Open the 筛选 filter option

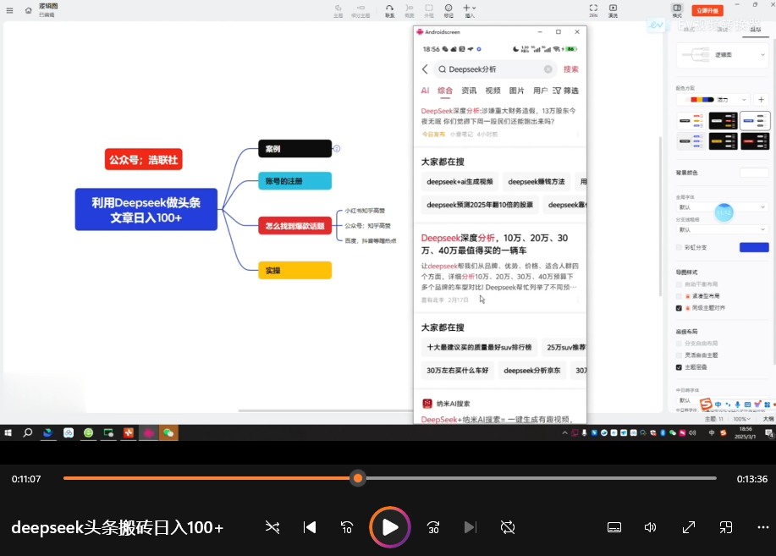(x=565, y=91)
